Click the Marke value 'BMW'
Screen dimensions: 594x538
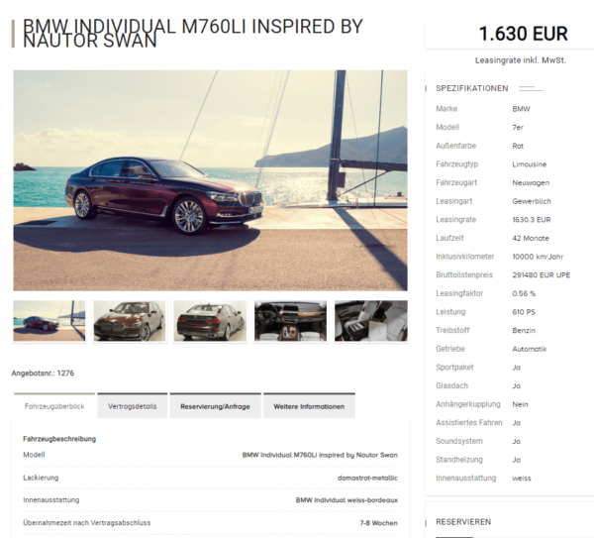click(x=522, y=109)
